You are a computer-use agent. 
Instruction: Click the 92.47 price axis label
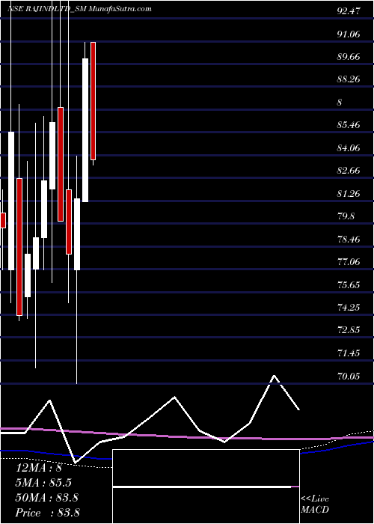tap(349, 10)
